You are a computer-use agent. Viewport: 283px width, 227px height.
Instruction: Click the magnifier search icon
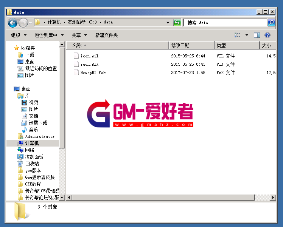tap(271, 23)
